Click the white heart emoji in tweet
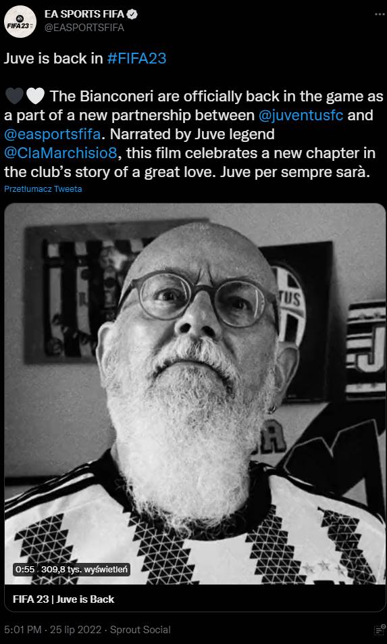 pos(35,97)
